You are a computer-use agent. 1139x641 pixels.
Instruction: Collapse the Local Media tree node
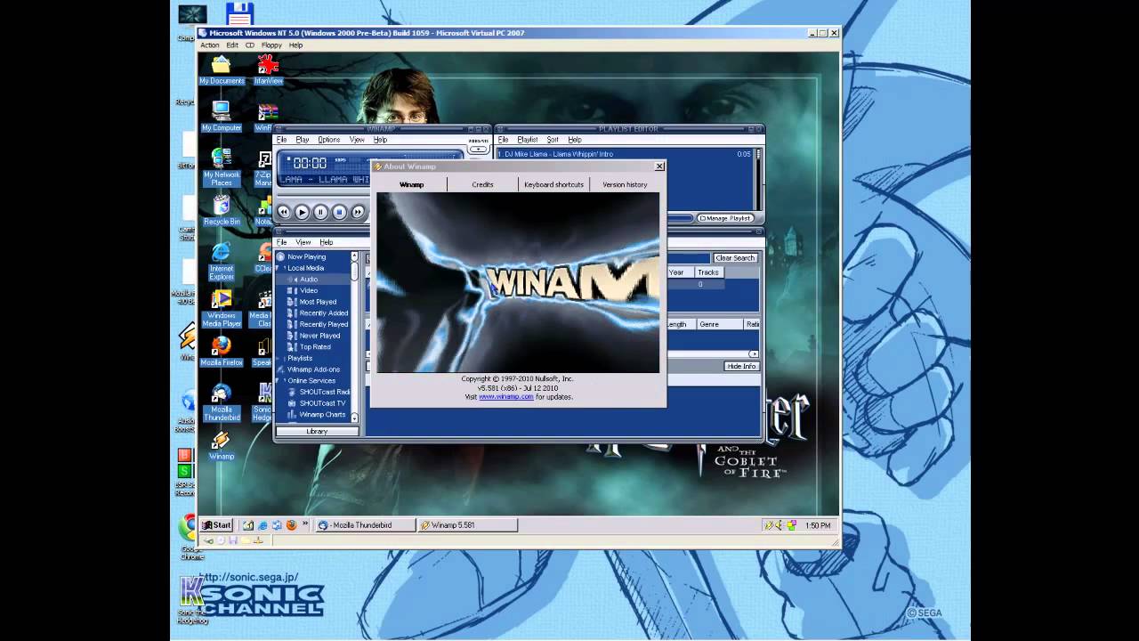tap(278, 268)
